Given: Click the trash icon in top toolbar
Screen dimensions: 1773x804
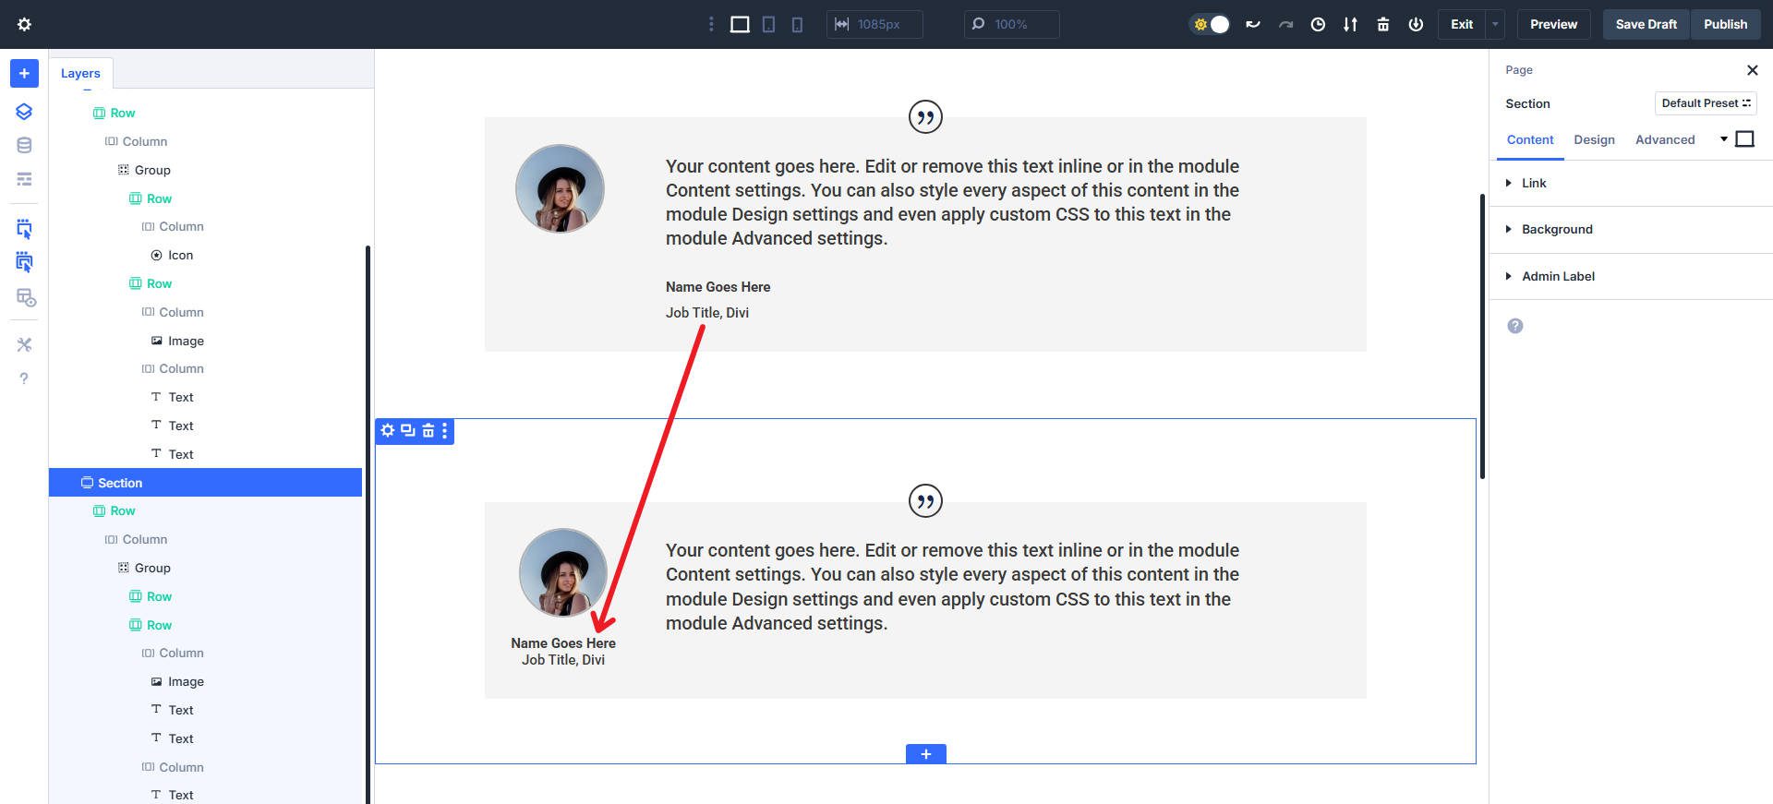Looking at the screenshot, I should (1382, 24).
